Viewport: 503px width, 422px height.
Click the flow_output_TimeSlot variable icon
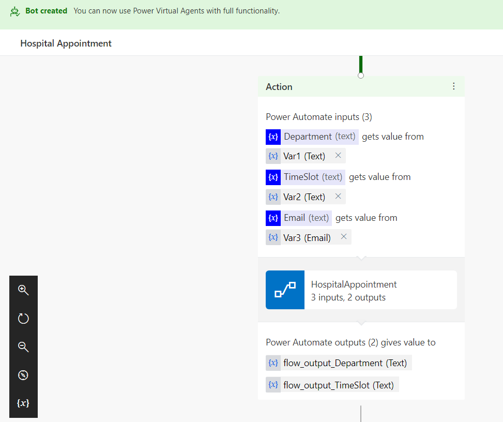coord(273,385)
